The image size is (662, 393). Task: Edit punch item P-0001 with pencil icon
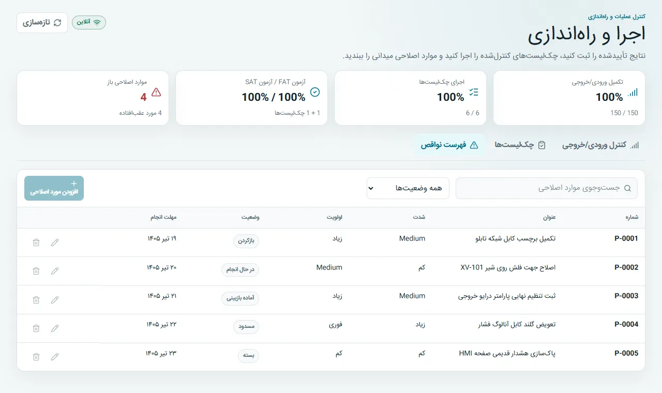click(55, 243)
